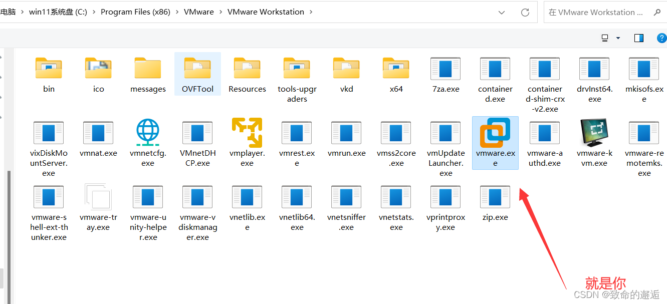Expand chevron after win11系统盘 (C:) breadcrumb
The height and width of the screenshot is (304, 667).
[x=94, y=12]
